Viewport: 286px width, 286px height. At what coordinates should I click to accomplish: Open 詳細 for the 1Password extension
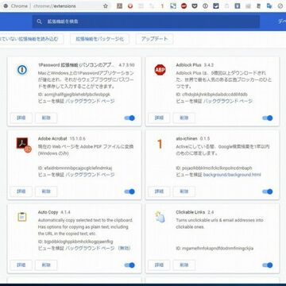tap(21, 118)
